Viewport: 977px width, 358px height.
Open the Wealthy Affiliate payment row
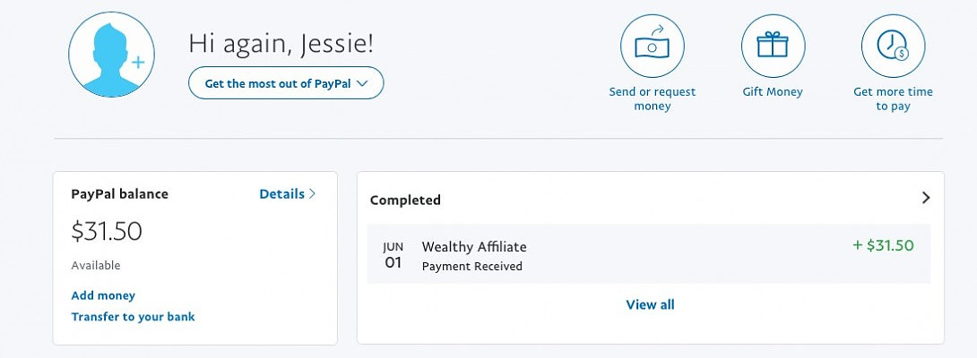pyautogui.click(x=648, y=255)
